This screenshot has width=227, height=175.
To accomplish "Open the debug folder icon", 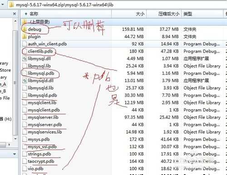I will point(24,29).
